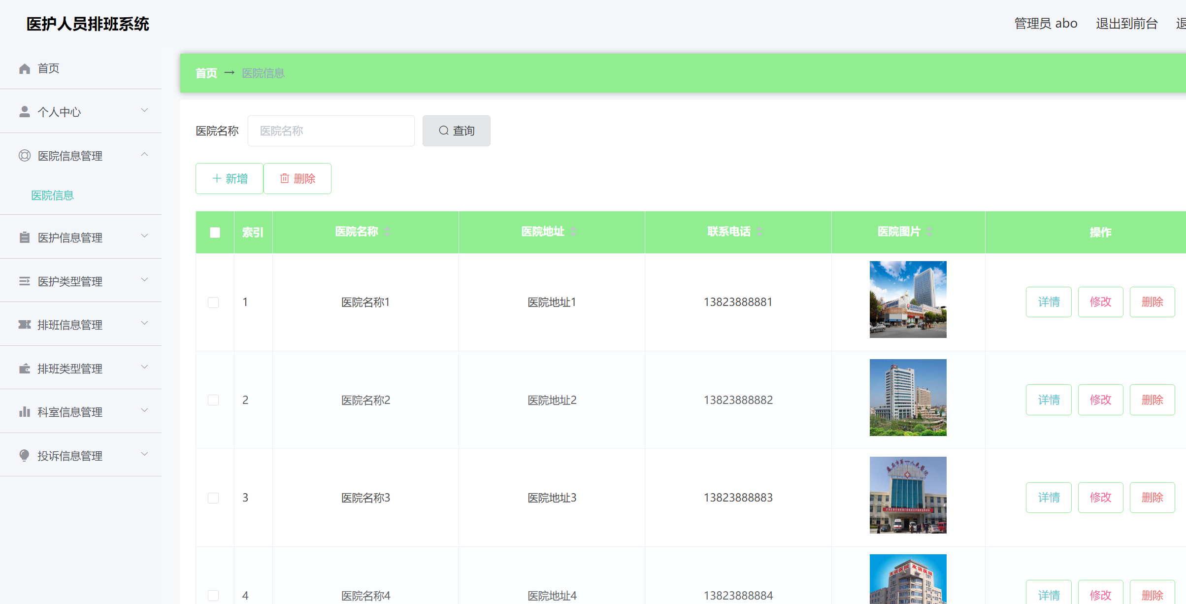
Task: Check the checkbox for row 医院名称1
Action: point(213,302)
